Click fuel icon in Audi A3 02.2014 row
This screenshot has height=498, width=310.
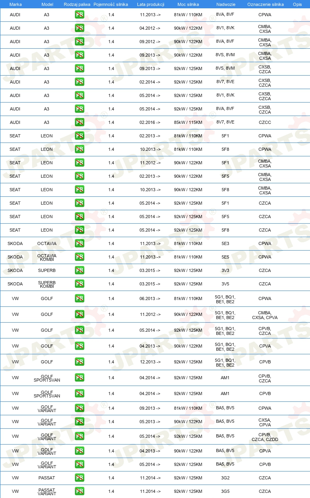[x=79, y=82]
